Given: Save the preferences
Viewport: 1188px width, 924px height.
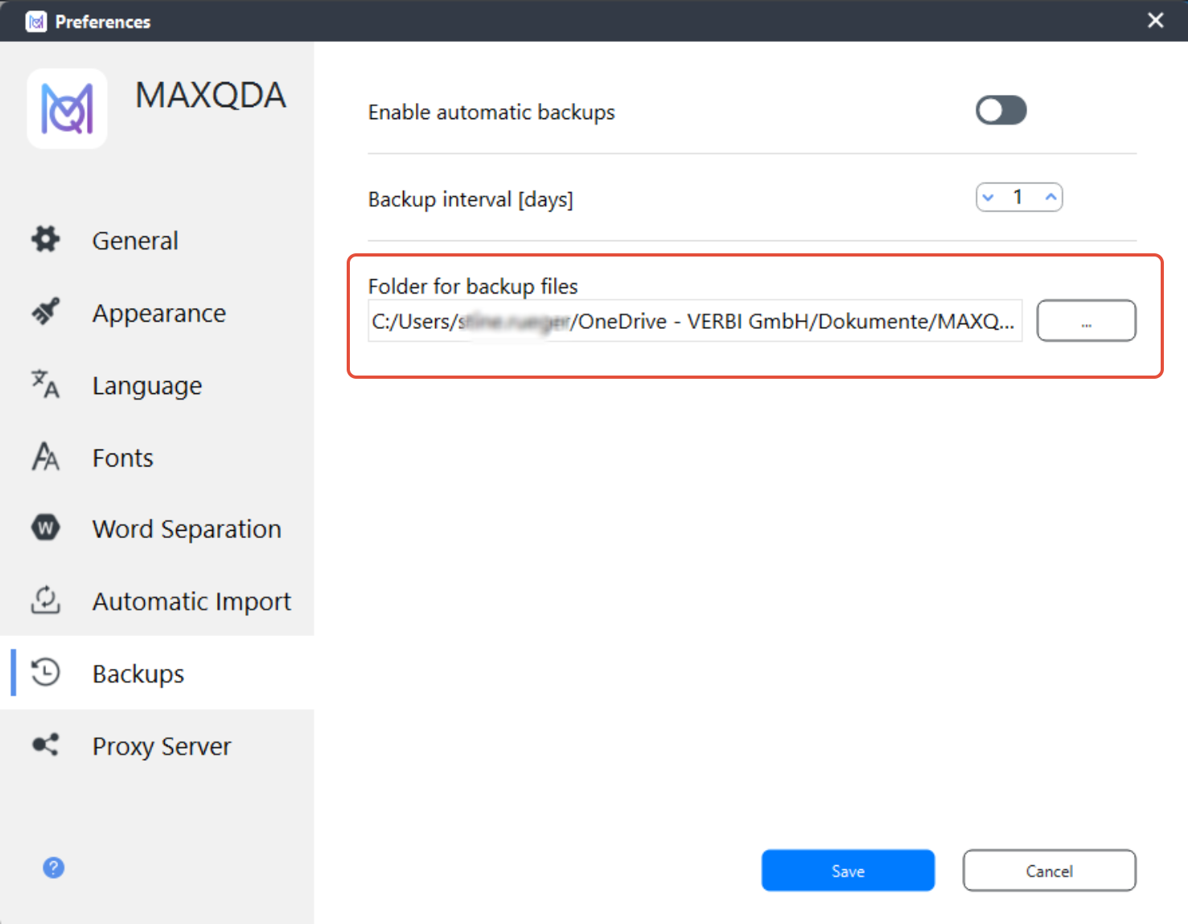Looking at the screenshot, I should [x=848, y=870].
